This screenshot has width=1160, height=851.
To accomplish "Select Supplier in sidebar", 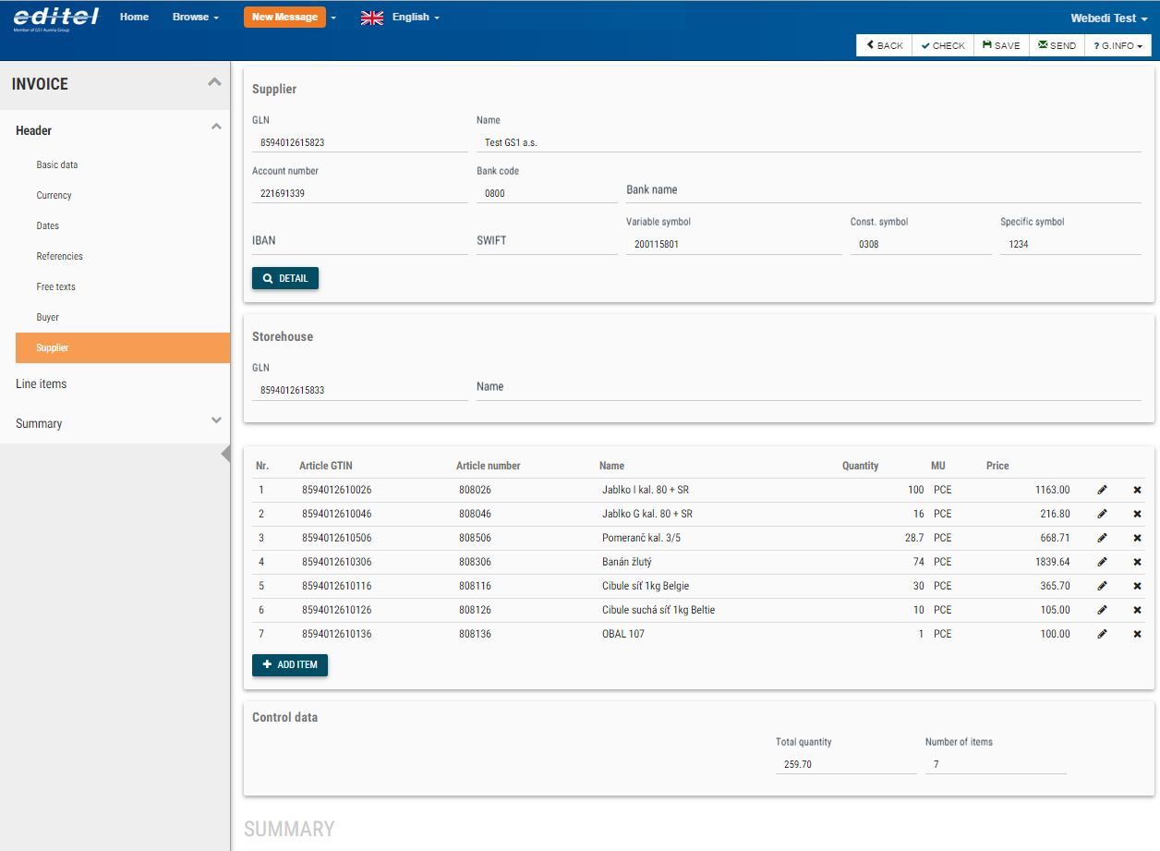I will click(123, 347).
